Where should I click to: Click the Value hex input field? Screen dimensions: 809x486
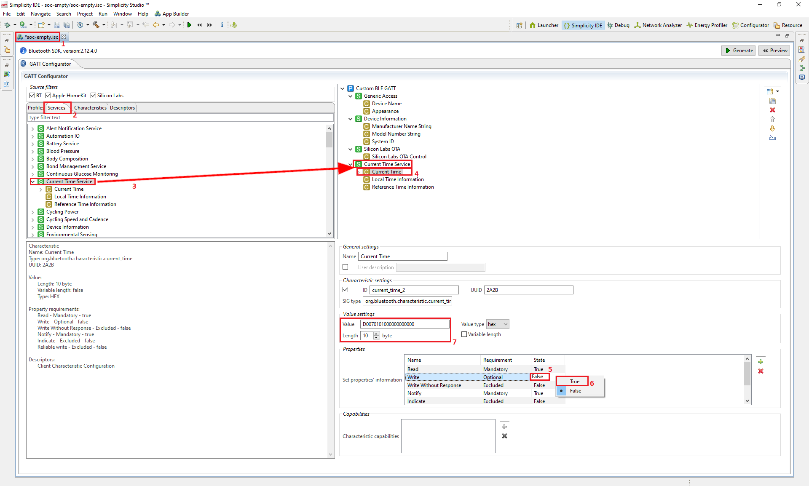click(x=404, y=324)
